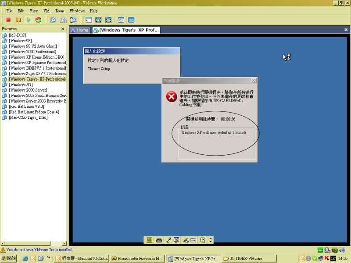Open the File menu
This screenshot has width=351, height=263.
[9, 11]
